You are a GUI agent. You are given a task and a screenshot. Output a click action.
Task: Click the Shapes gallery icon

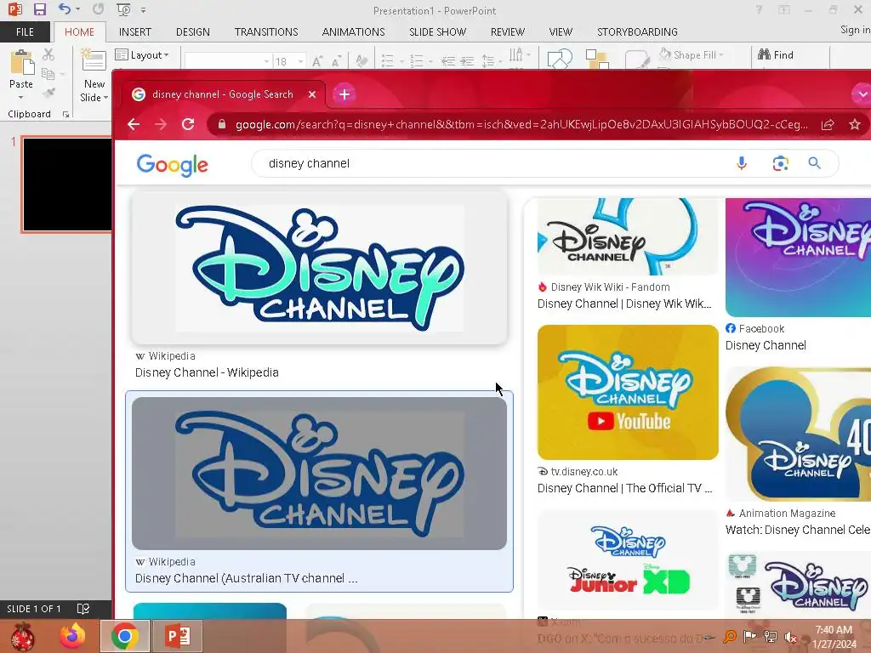coord(560,59)
